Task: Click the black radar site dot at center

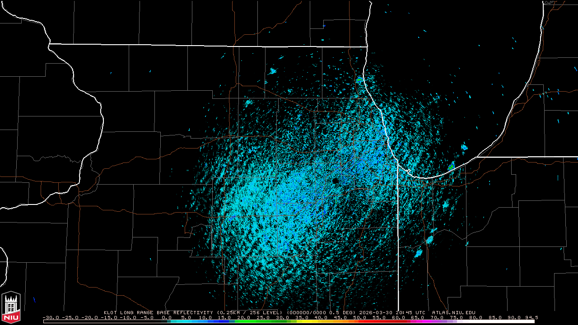Action: pyautogui.click(x=335, y=181)
